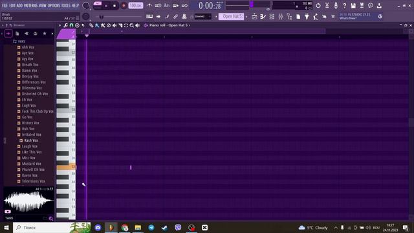Toggle the sample preview play button in browser
Image resolution: width=414 pixels, height=233 pixels.
tap(8, 212)
